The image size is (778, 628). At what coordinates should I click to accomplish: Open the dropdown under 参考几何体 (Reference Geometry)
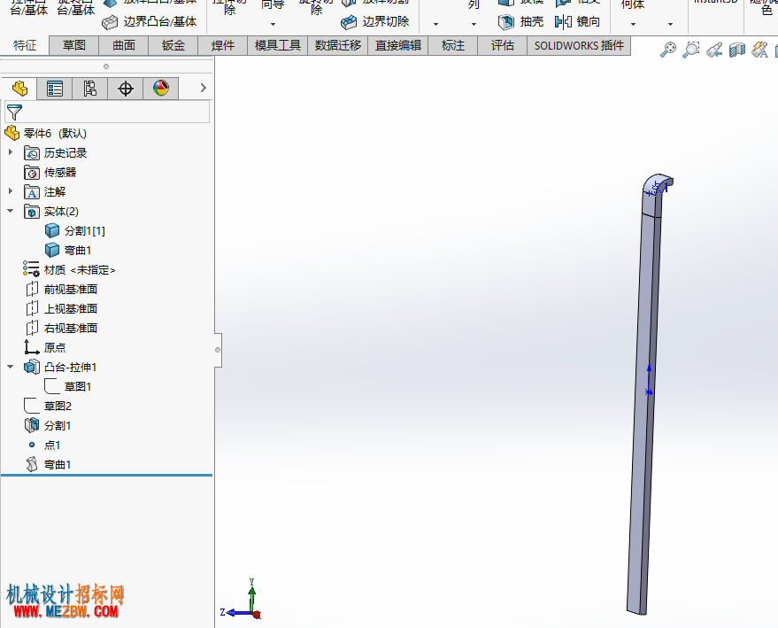tap(633, 24)
